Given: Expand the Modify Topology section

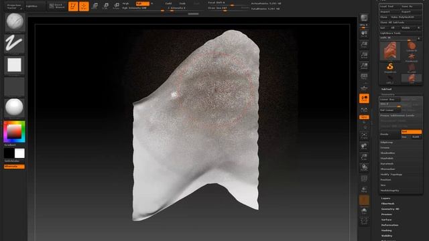Looking at the screenshot, I should 391,174.
